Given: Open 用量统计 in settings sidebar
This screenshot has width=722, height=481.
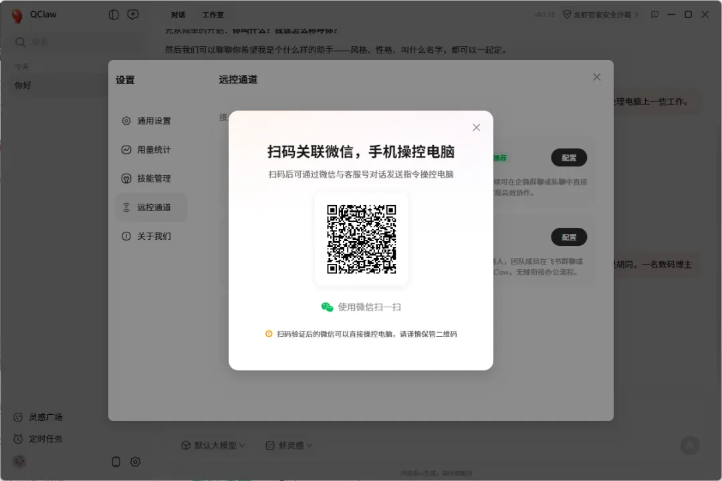Looking at the screenshot, I should pos(152,150).
